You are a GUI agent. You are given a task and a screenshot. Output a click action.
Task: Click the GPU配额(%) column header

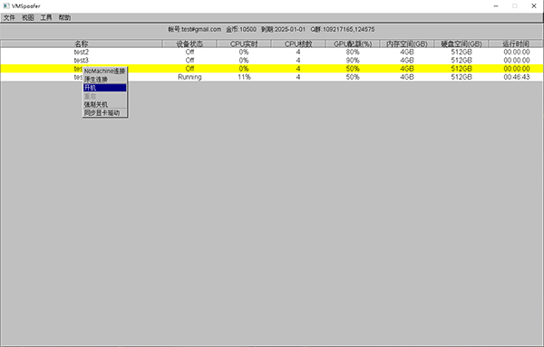coord(353,43)
